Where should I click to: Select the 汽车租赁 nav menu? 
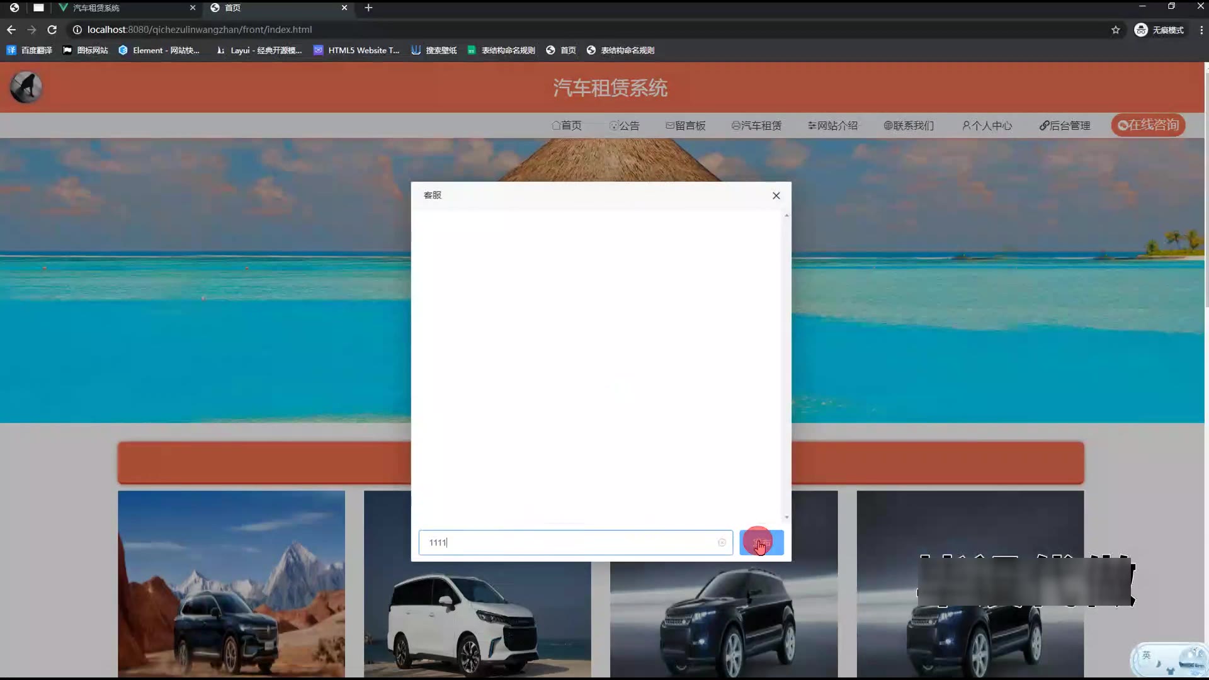(x=756, y=126)
